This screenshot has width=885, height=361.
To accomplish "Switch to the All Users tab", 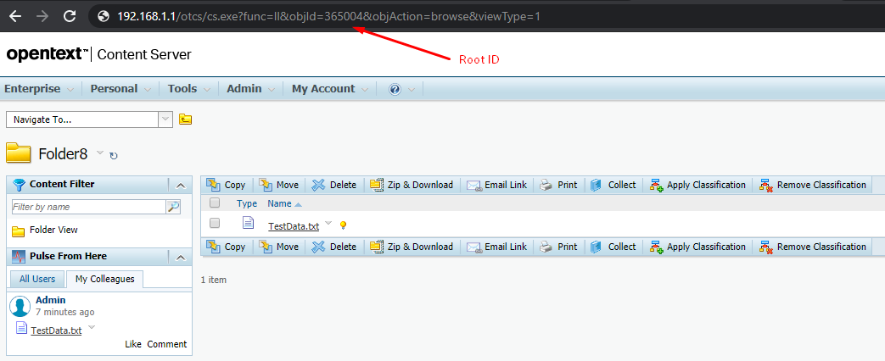I will tap(37, 279).
